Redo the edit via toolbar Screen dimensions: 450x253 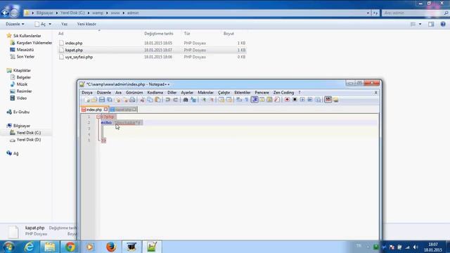point(175,100)
